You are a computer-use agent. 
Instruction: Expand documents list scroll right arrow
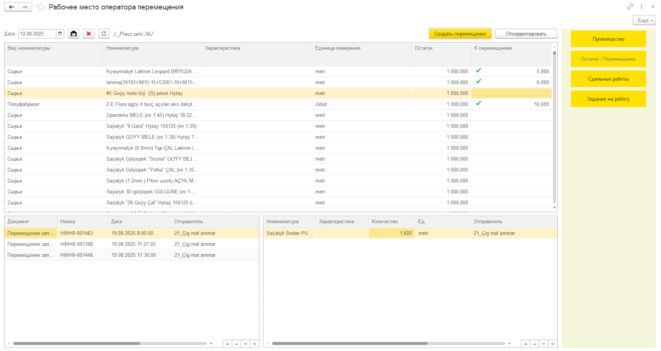click(211, 343)
